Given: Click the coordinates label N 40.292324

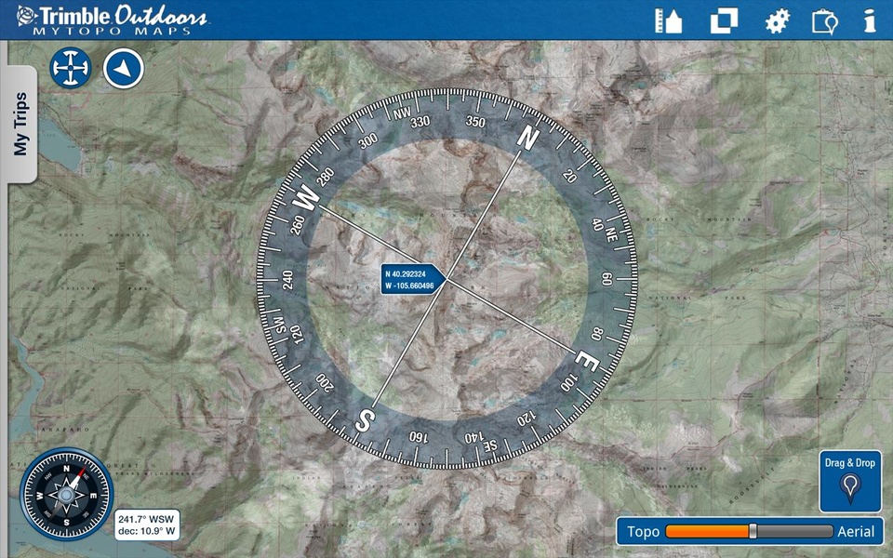Looking at the screenshot, I should pyautogui.click(x=413, y=280).
